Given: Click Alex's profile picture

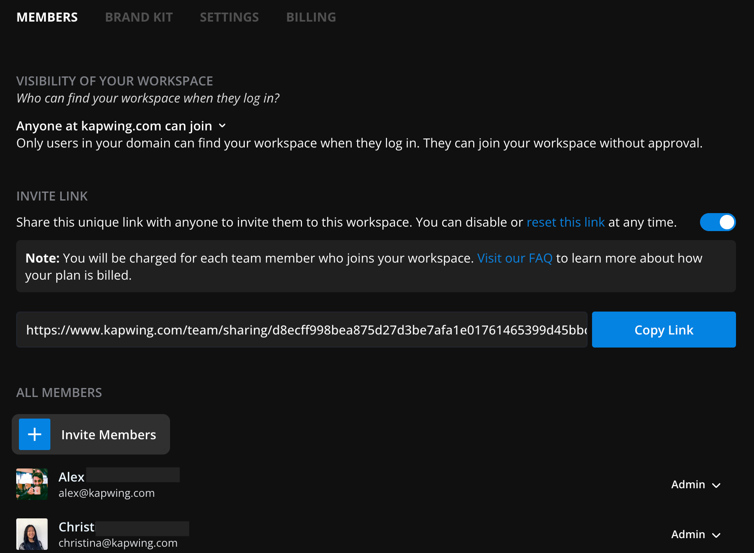Looking at the screenshot, I should (x=32, y=484).
